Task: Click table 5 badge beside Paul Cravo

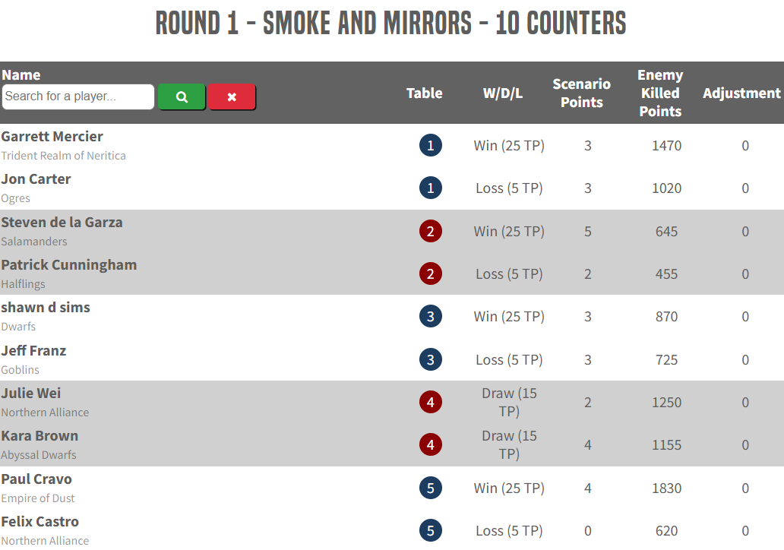Action: (431, 488)
